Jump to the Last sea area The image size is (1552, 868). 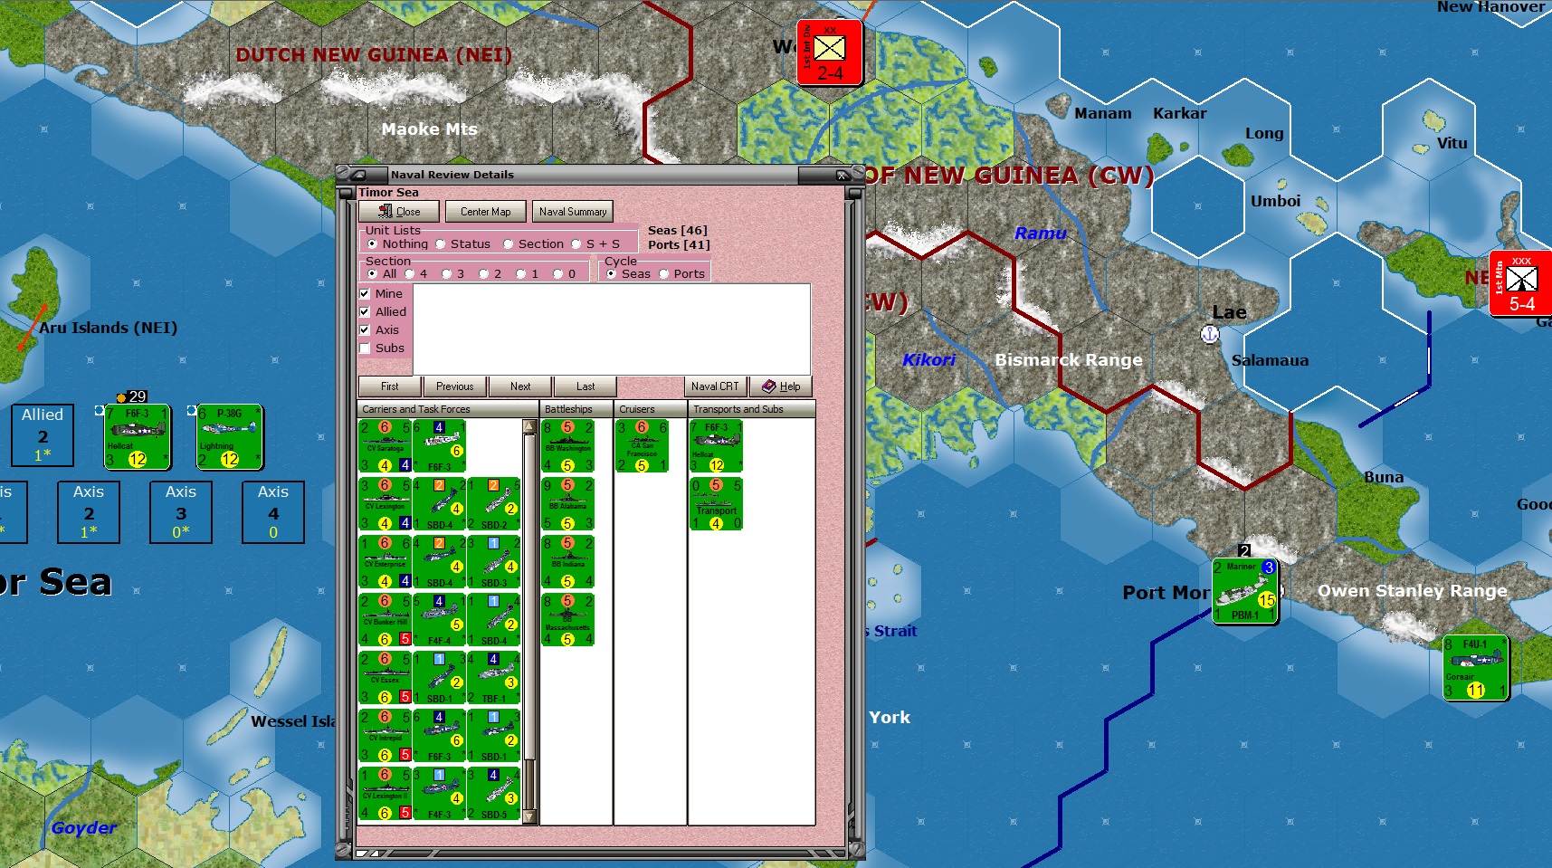[x=586, y=386]
